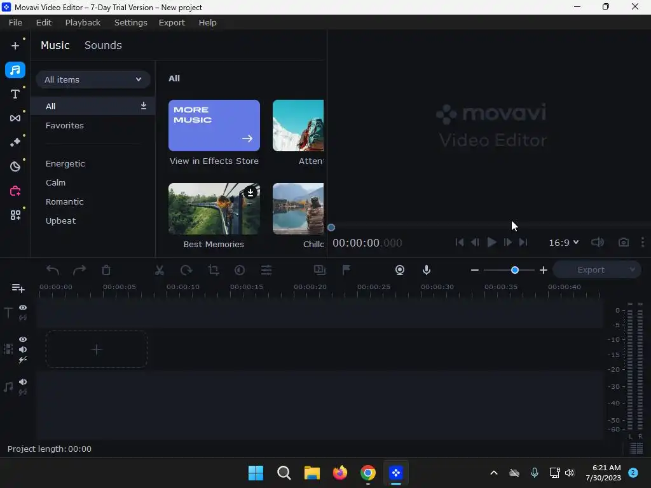Viewport: 651px width, 488px height.
Task: Click the Crop tool icon
Action: tap(214, 270)
